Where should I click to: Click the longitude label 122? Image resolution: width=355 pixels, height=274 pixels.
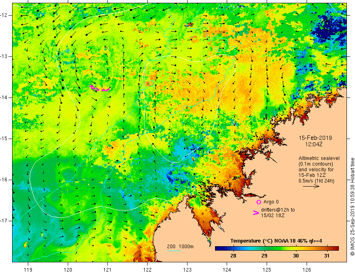147,270
